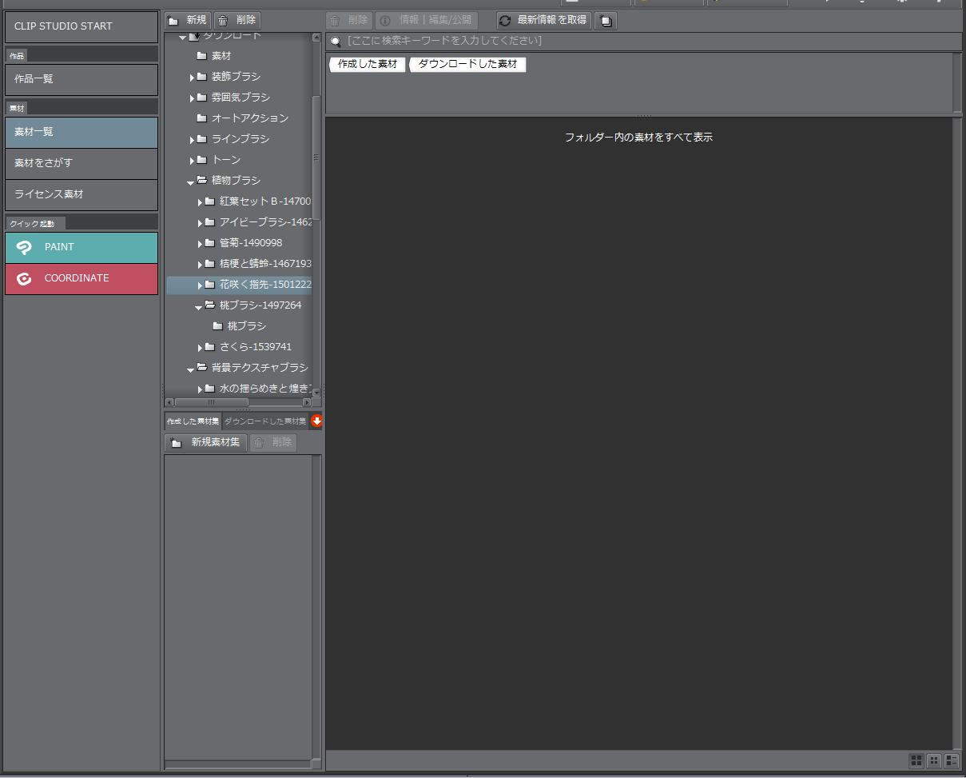The width and height of the screenshot is (966, 778).
Task: Launch COORDINATE quick start
Action: click(x=81, y=278)
